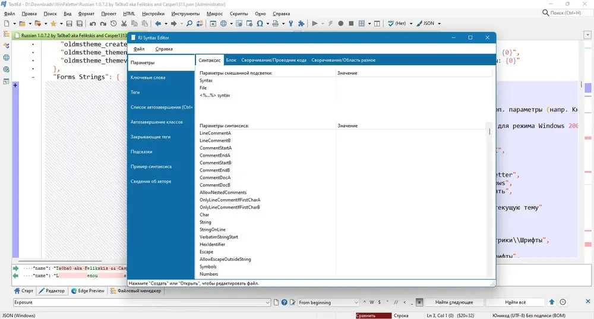Select Ключевые слова in the sidebar
Screen dimensions: 594x319
point(148,78)
